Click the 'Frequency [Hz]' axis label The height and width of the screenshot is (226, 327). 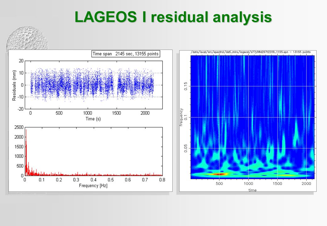(93, 186)
